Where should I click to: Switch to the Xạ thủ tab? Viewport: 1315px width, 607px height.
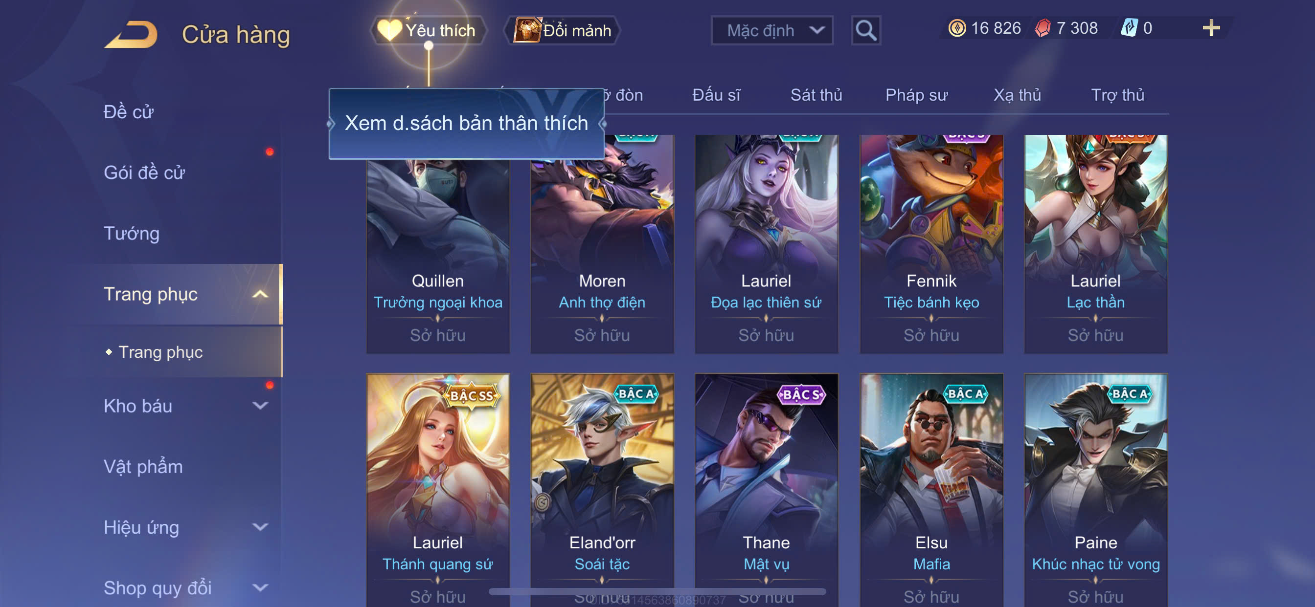tap(1017, 95)
